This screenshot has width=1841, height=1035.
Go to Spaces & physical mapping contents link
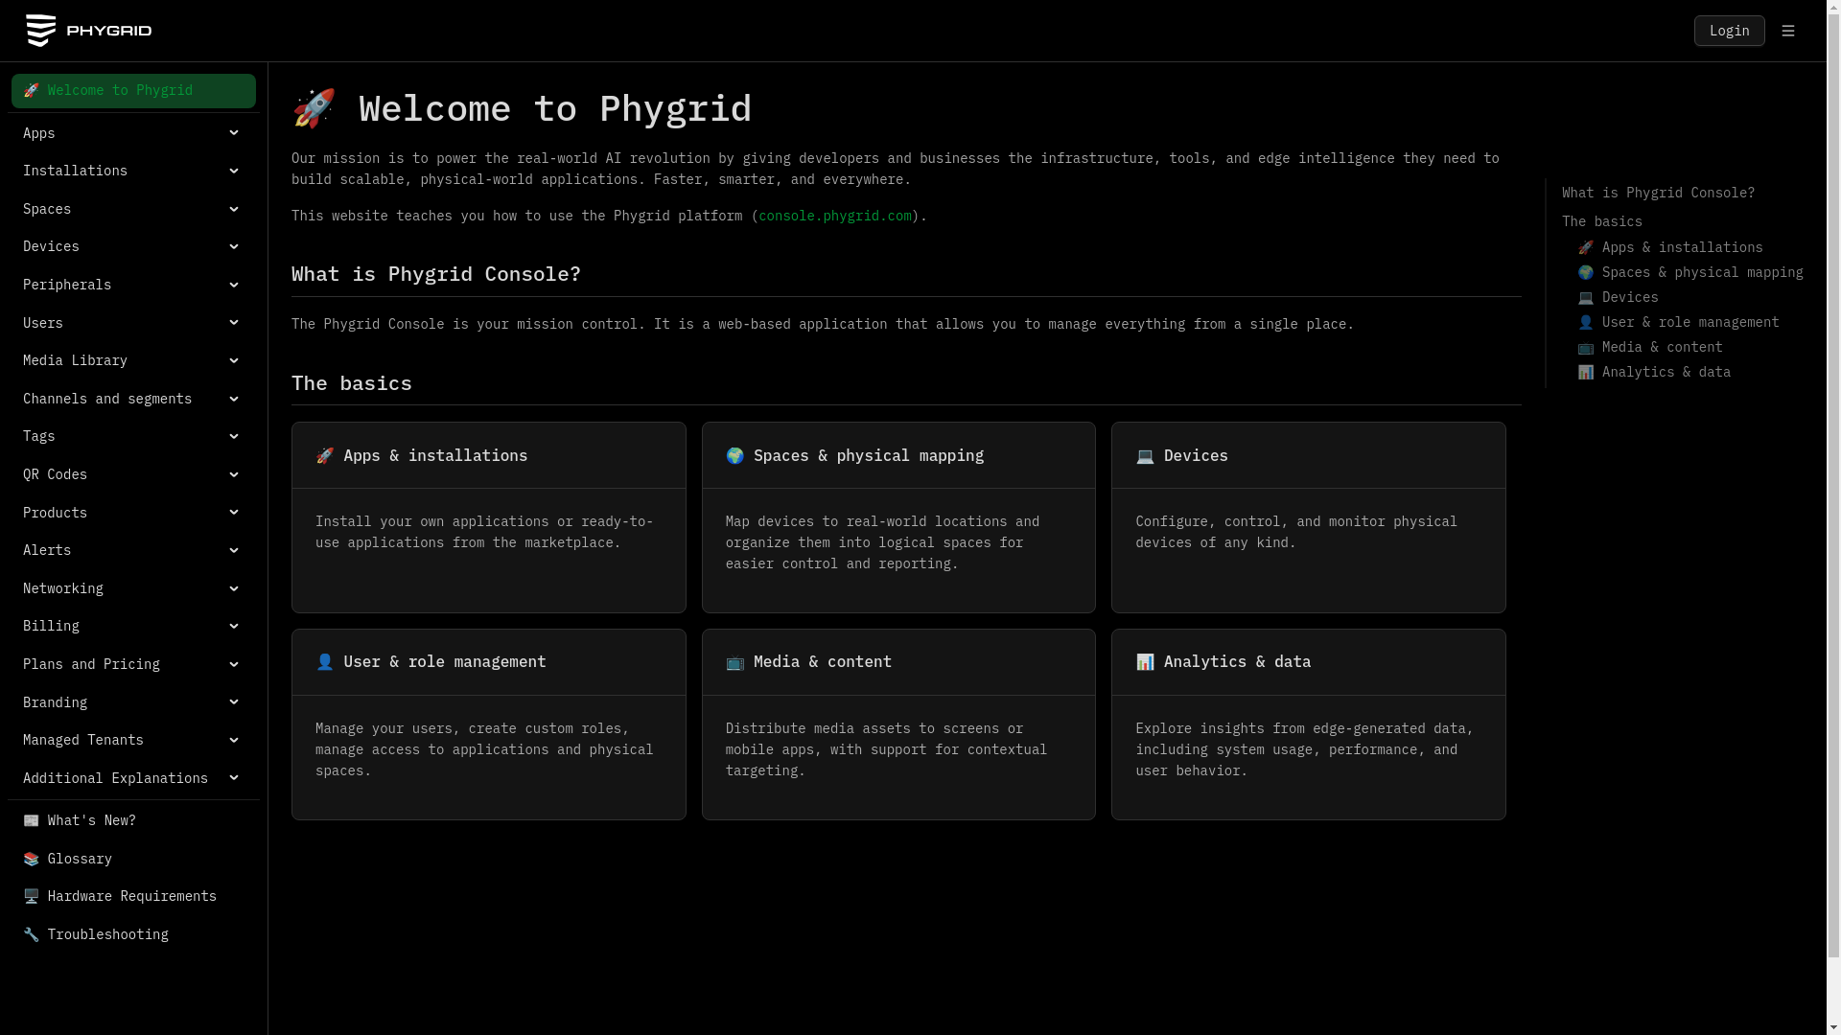coord(1690,272)
